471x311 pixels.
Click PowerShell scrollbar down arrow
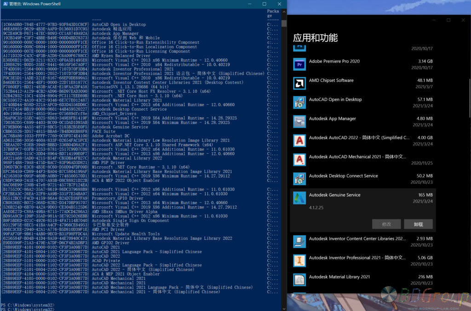pos(284,309)
